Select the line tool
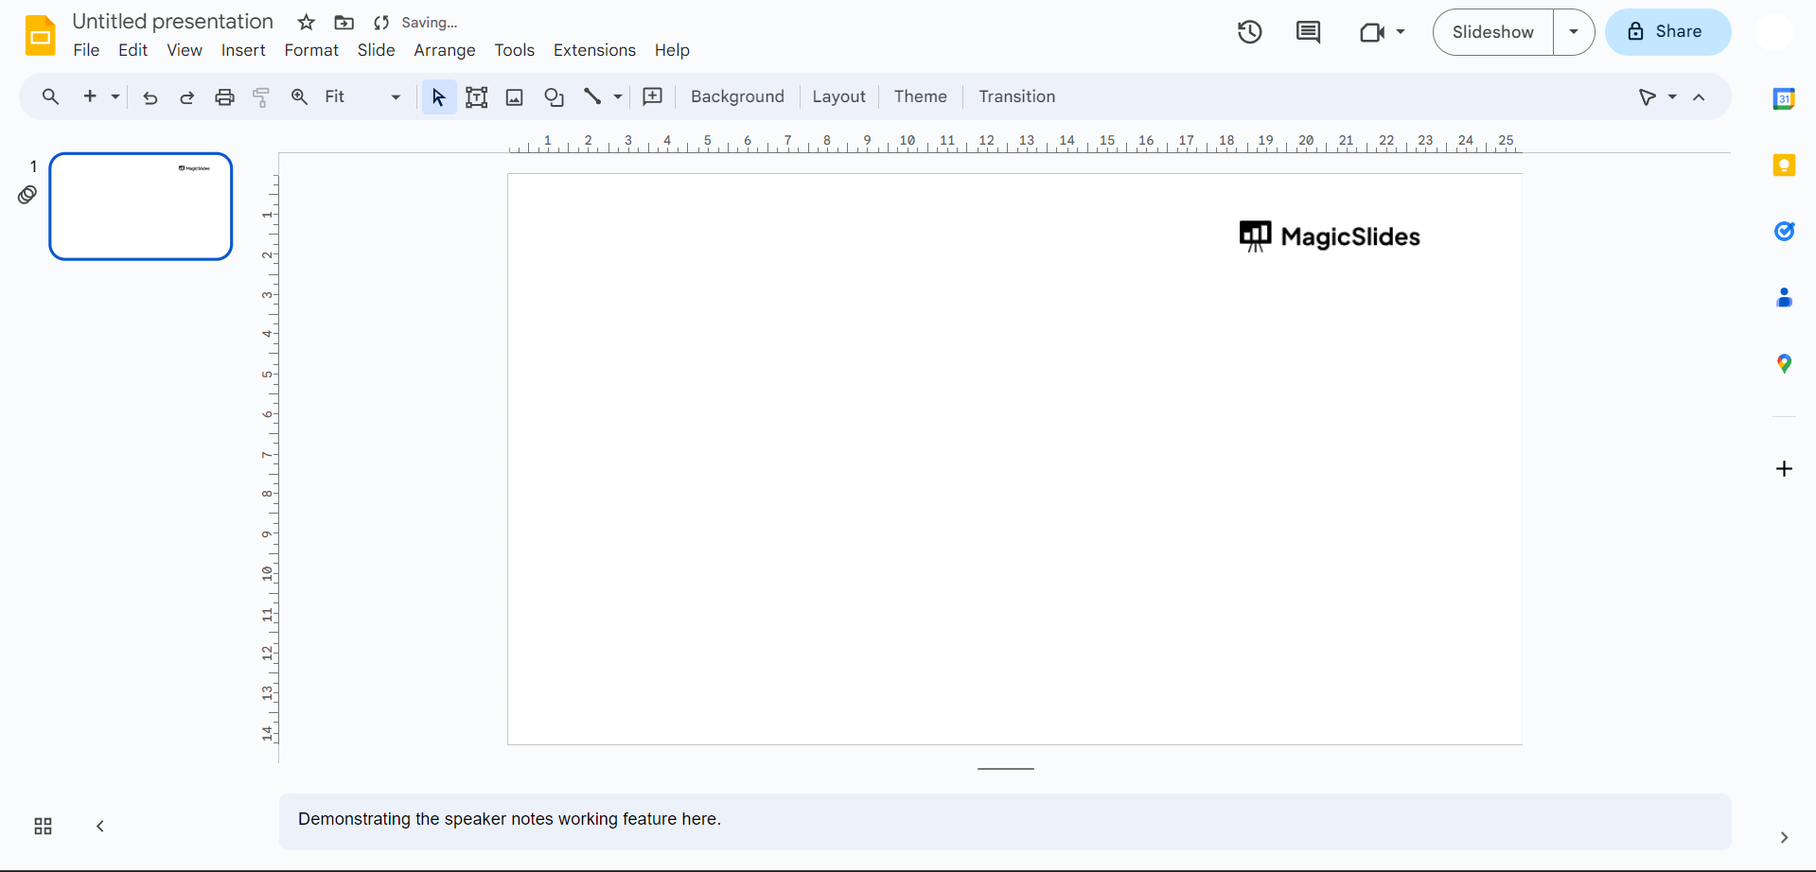Image resolution: width=1816 pixels, height=872 pixels. 592,96
